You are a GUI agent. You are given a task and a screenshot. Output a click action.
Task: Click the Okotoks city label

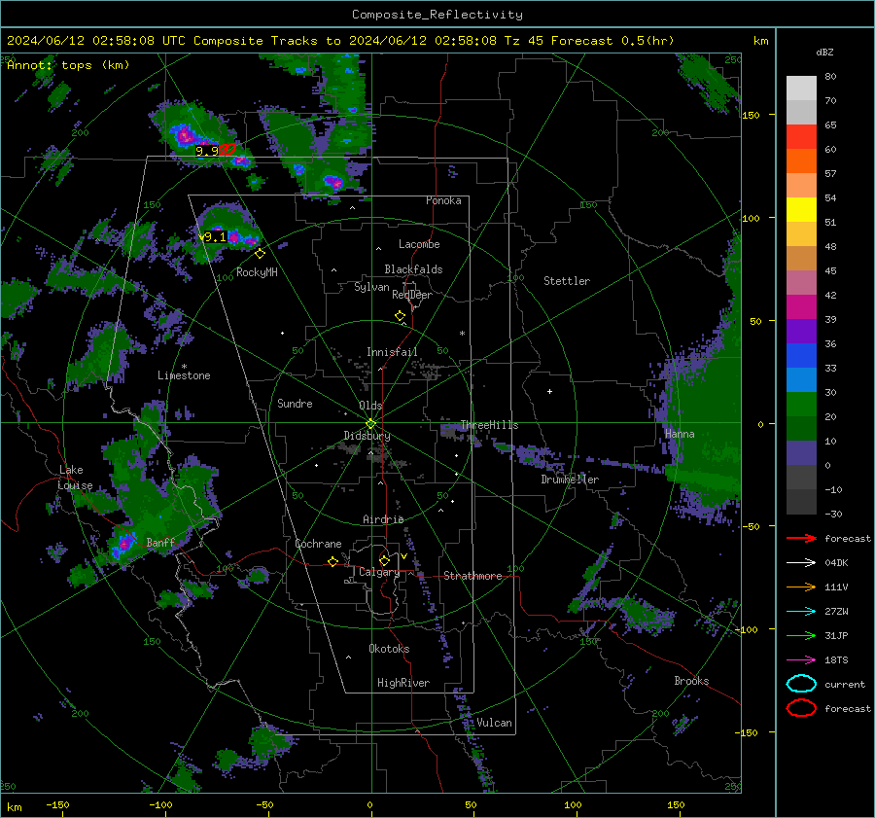[x=389, y=649]
